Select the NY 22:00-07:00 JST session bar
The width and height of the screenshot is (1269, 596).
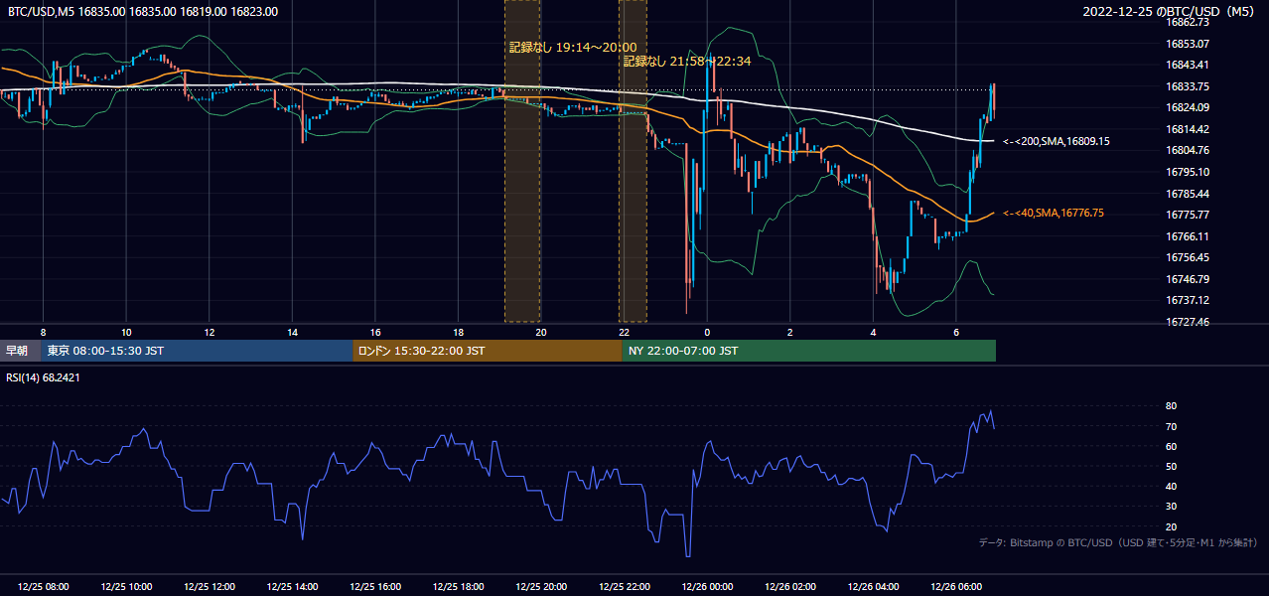click(x=809, y=351)
